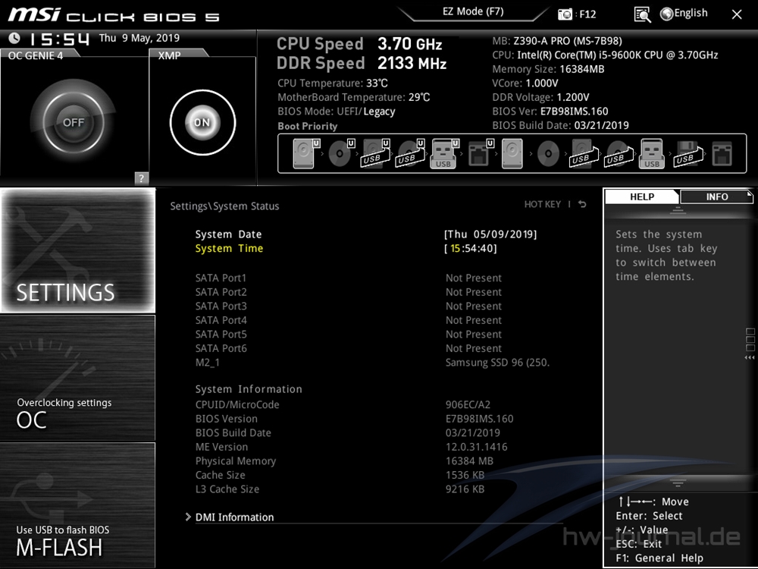
Task: Open the BIOS search magnifier icon
Action: [642, 14]
